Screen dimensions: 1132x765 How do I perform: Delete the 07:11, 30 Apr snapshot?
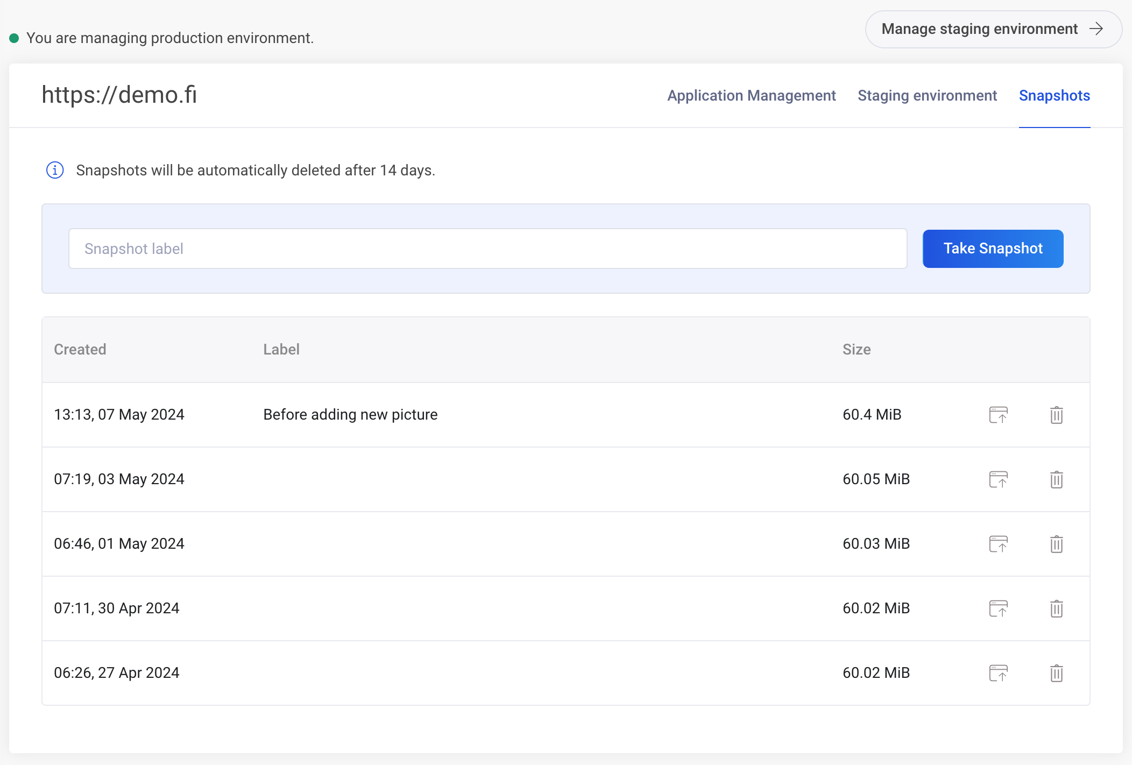1056,608
